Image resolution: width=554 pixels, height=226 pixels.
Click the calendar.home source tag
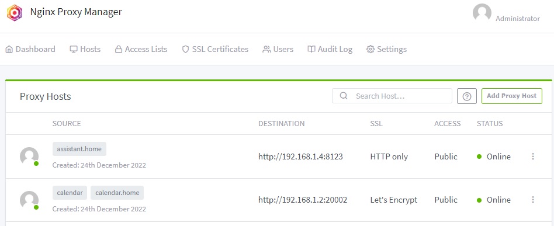point(117,193)
